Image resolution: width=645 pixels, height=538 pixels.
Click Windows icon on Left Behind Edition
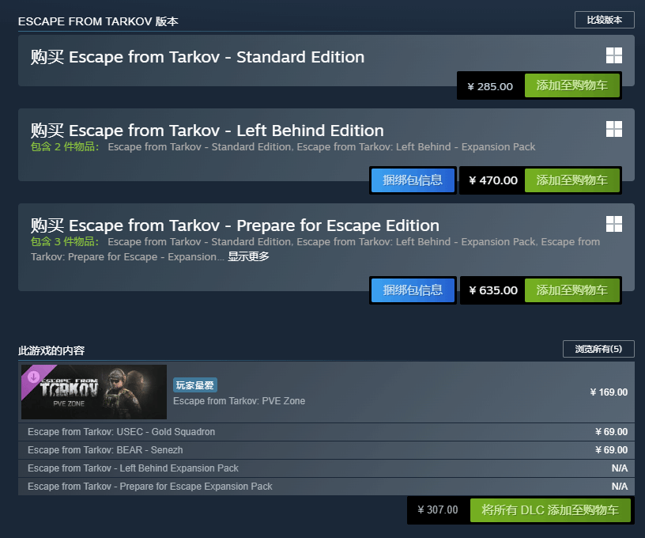(613, 129)
